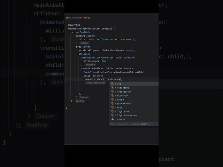Viewport: 223px width, 167px height.
Task: Click the field icon beside 'greenAccent'
Action: click(113, 104)
